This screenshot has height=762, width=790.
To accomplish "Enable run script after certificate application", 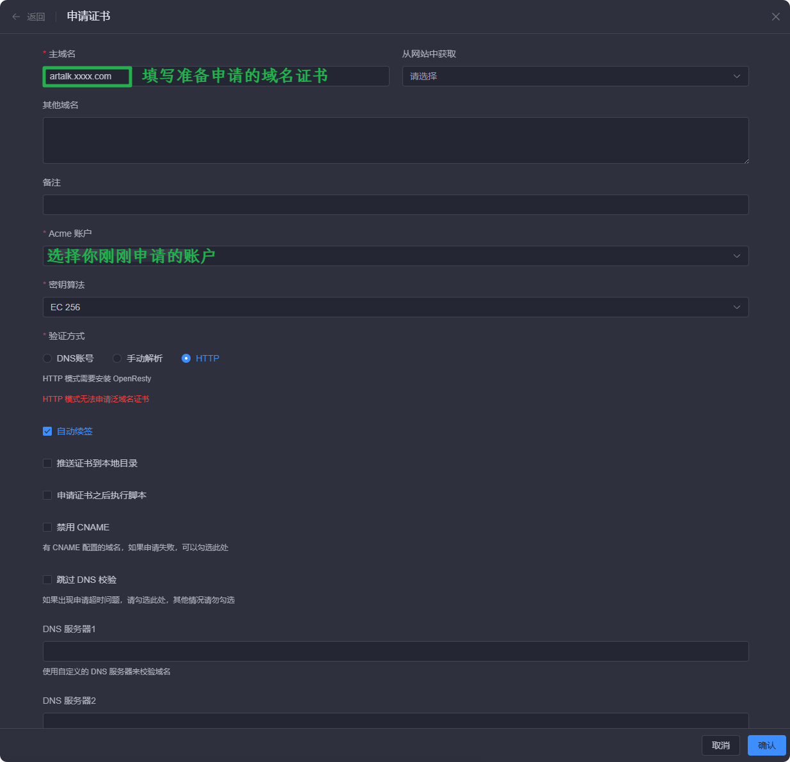I will (x=47, y=495).
